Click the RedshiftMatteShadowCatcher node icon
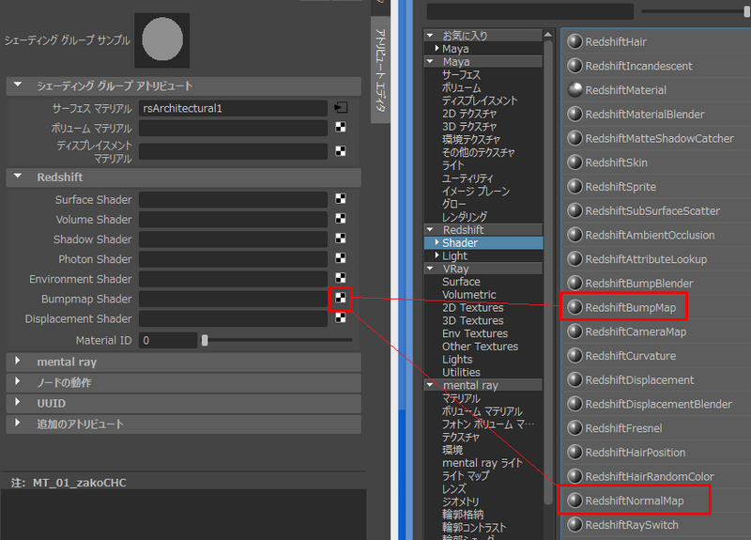This screenshot has height=540, width=751. coord(575,138)
